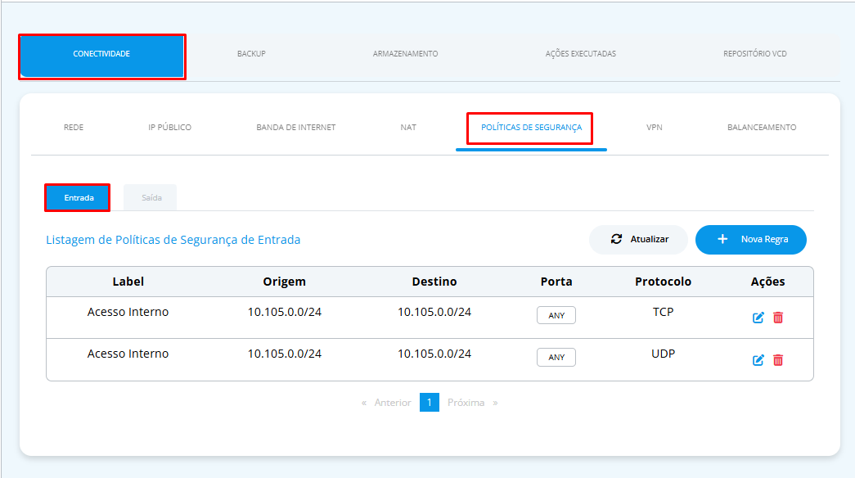Click the Atualizar refresh button
The image size is (855, 478).
638,240
